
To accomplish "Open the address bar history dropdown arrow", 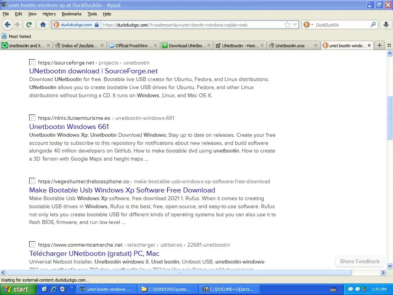I will pyautogui.click(x=295, y=25).
